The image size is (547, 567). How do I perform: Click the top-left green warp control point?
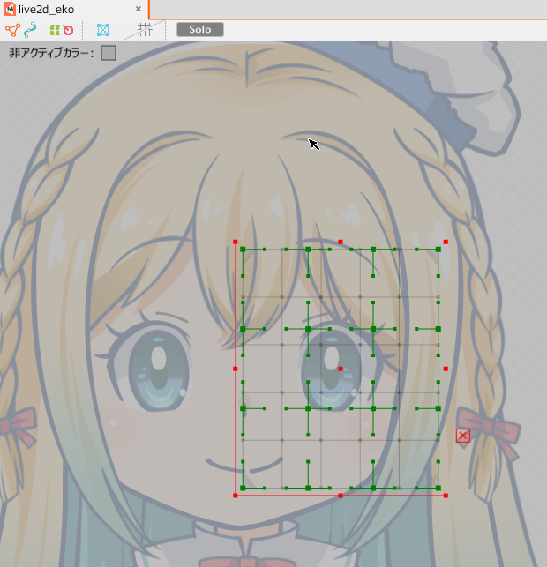point(243,250)
